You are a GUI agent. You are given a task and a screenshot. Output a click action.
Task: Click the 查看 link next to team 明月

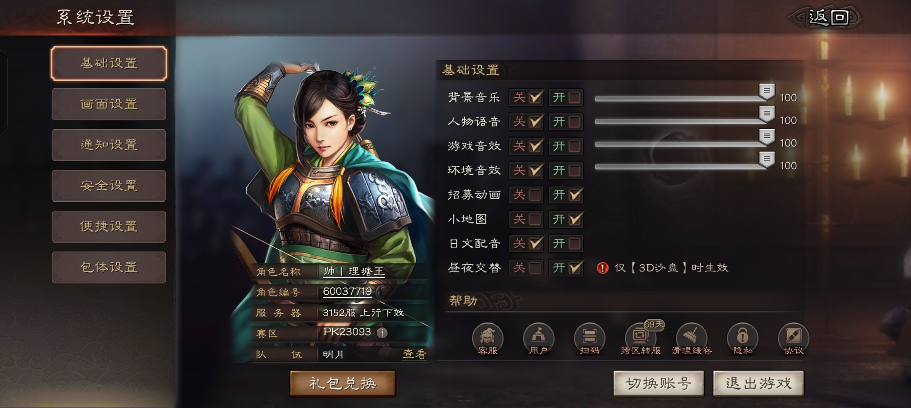(415, 354)
